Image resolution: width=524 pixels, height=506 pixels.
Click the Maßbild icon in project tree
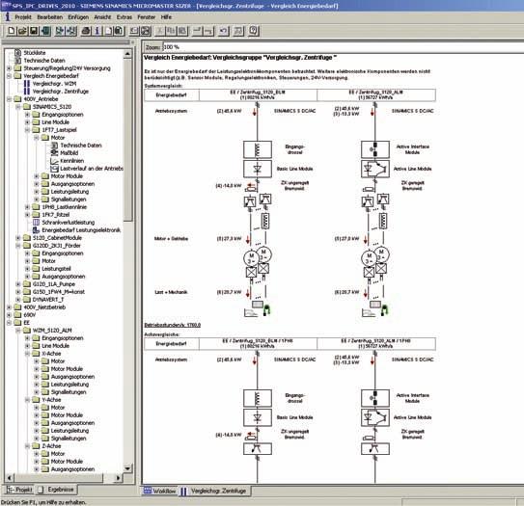(54, 153)
